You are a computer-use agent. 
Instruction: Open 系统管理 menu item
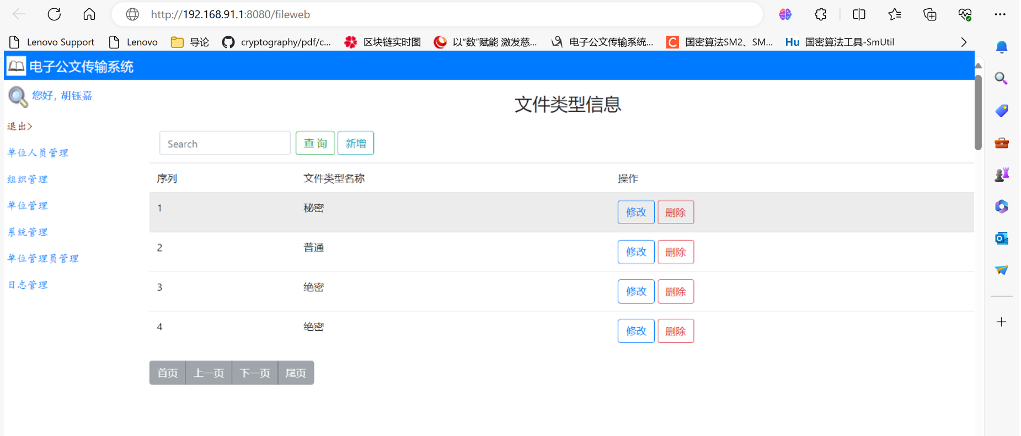pyautogui.click(x=28, y=232)
